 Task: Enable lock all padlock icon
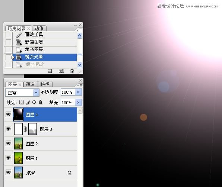41,102
